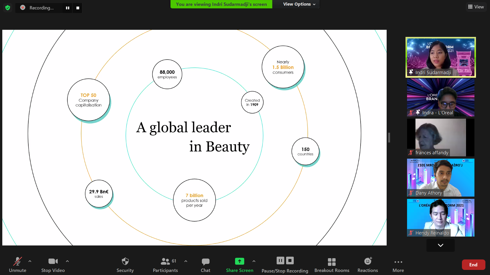Click muted mic icon on Indra - L'Oreal

411,113
